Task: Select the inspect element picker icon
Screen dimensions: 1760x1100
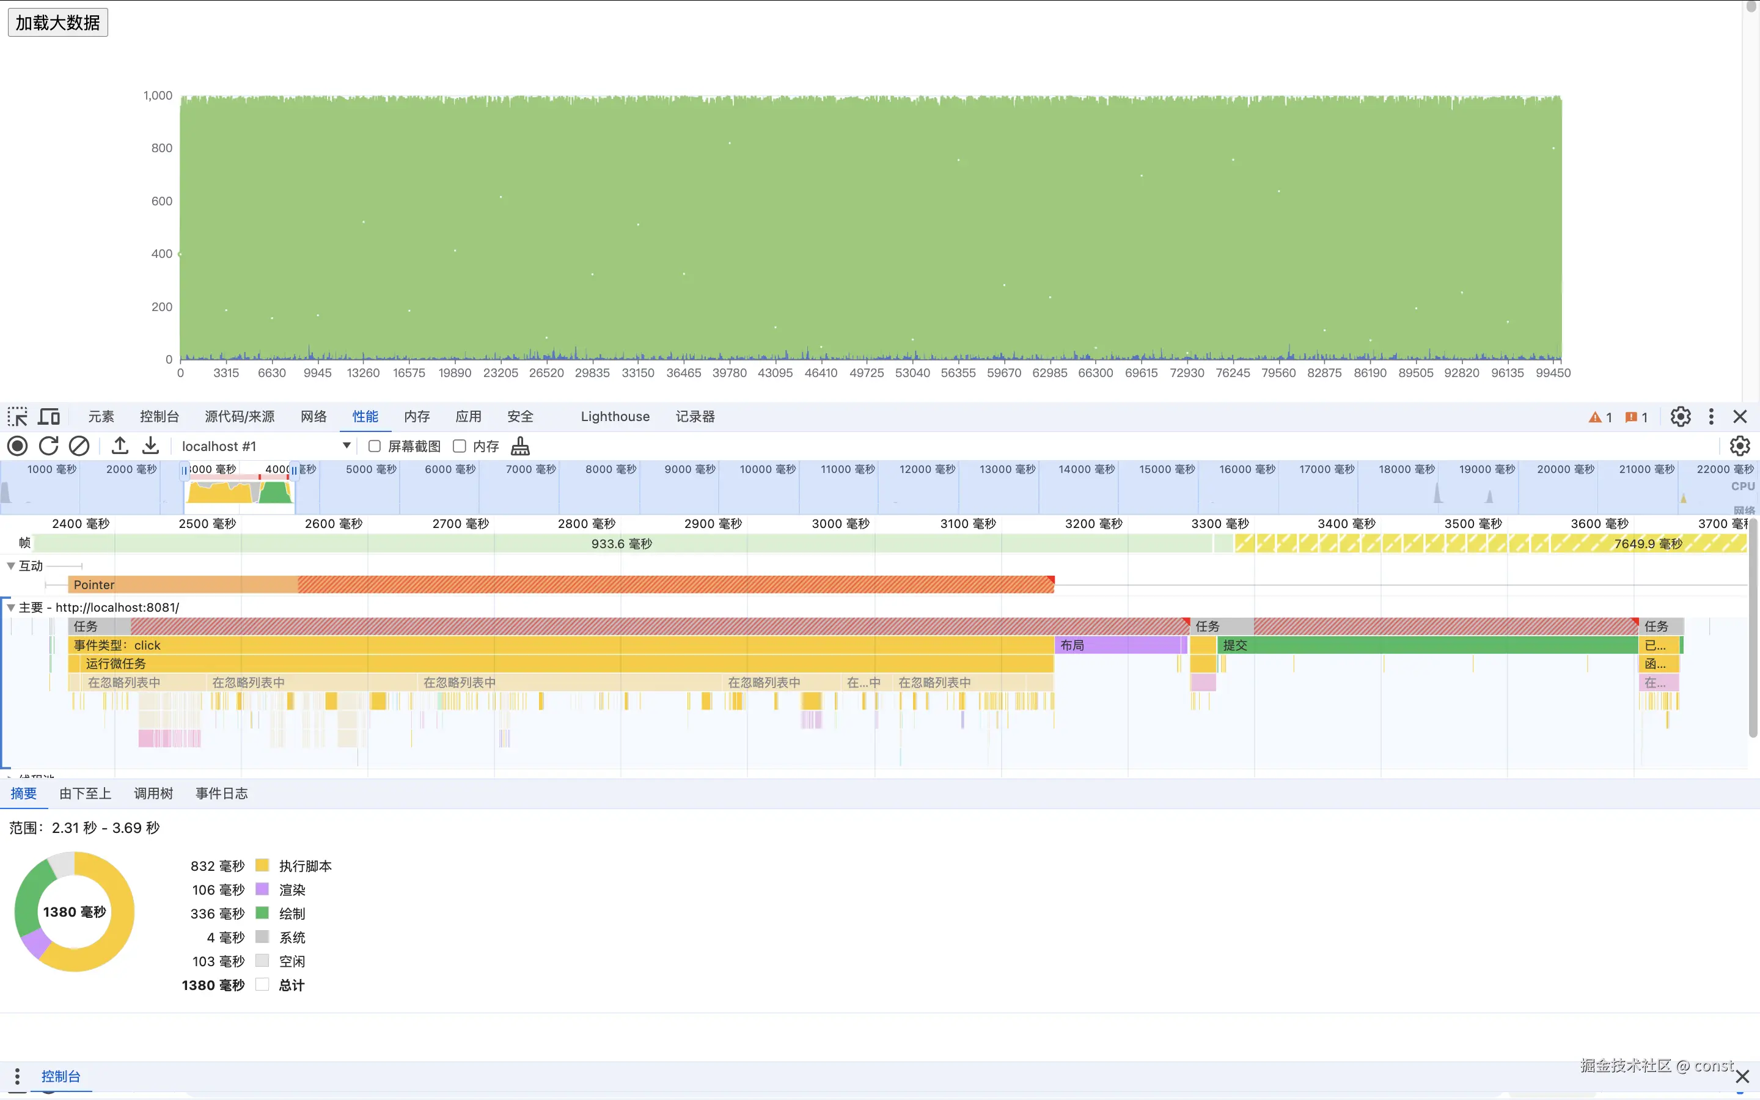Action: 18,416
